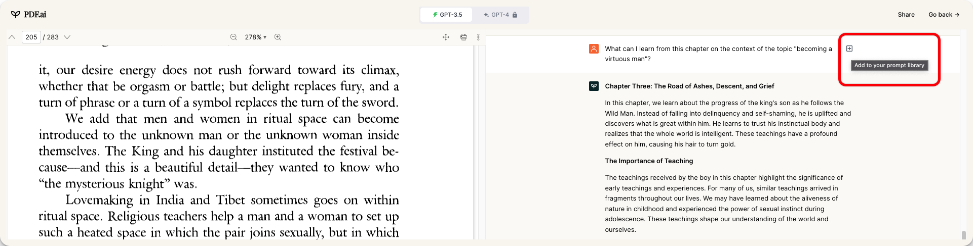Go to the next page with the down chevron
Image resolution: width=973 pixels, height=246 pixels.
click(67, 37)
